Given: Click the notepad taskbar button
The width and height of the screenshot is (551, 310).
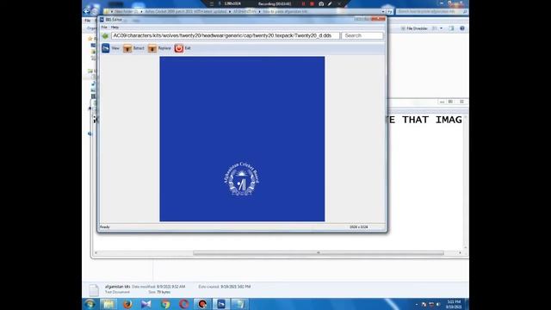Looking at the screenshot, I should point(239,304).
